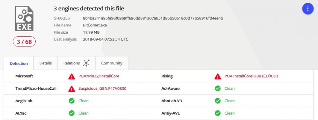Click the Suspicious_GEN.F47V0830 detection label
318x120 pixels.
point(102,88)
